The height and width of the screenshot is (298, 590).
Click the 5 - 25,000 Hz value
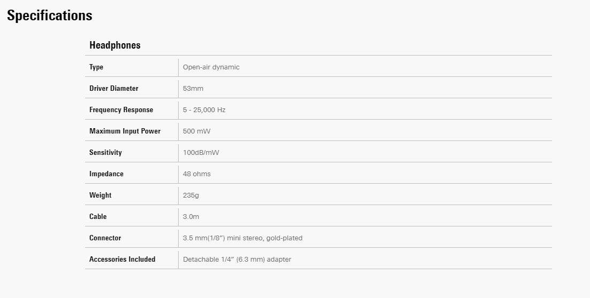(204, 110)
